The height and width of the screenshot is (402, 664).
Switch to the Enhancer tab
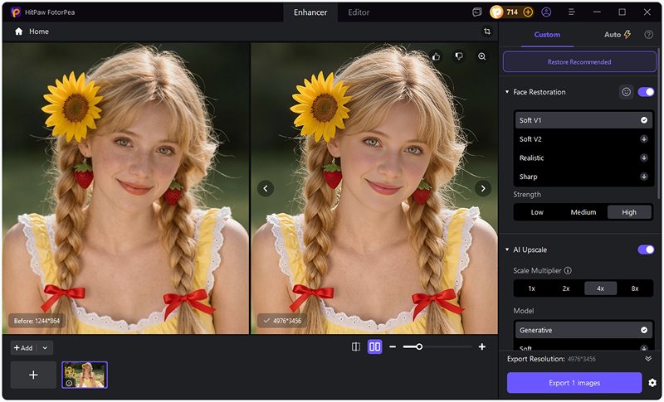click(310, 12)
